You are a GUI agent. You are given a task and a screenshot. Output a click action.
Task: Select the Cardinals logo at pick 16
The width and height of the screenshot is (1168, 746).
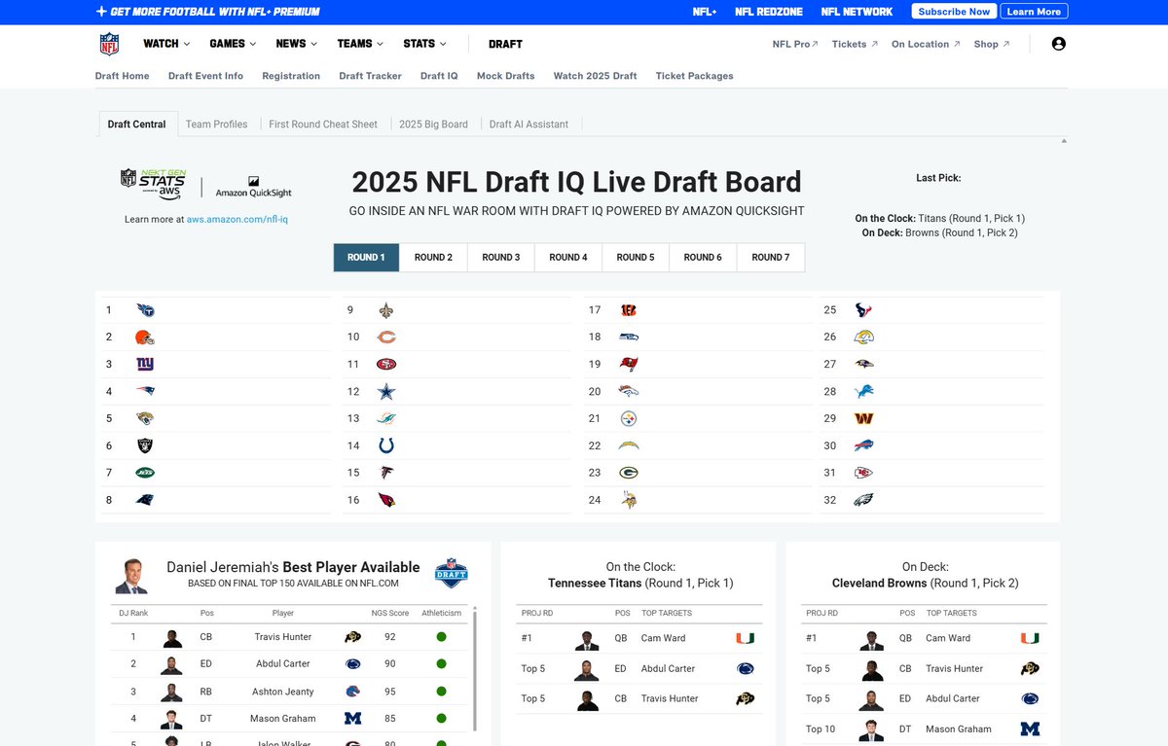(386, 500)
